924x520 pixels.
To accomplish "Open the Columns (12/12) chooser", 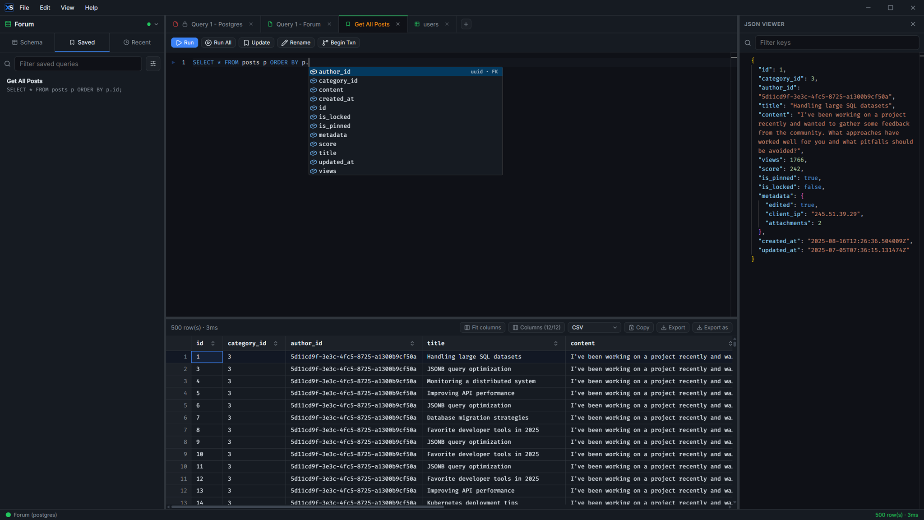I will [536, 328].
